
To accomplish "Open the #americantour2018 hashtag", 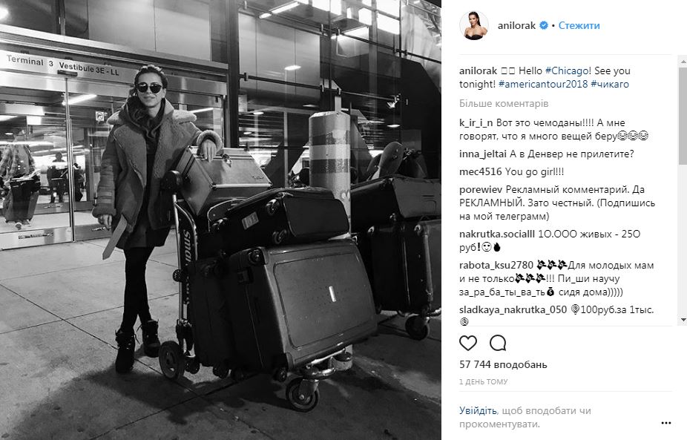I will (x=543, y=84).
